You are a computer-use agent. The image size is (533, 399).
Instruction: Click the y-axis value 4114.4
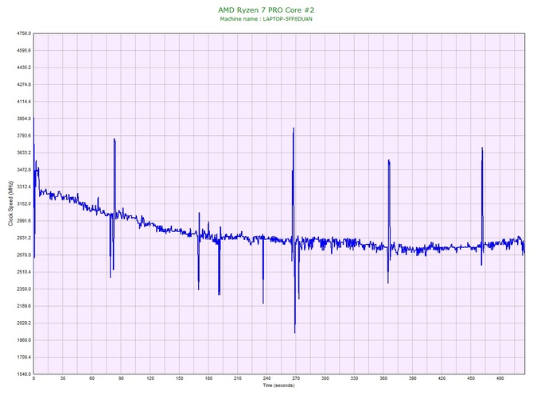pyautogui.click(x=24, y=102)
